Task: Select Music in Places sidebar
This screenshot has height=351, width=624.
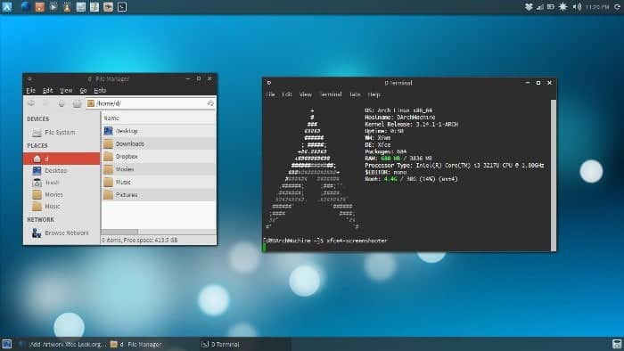Action: (62, 207)
